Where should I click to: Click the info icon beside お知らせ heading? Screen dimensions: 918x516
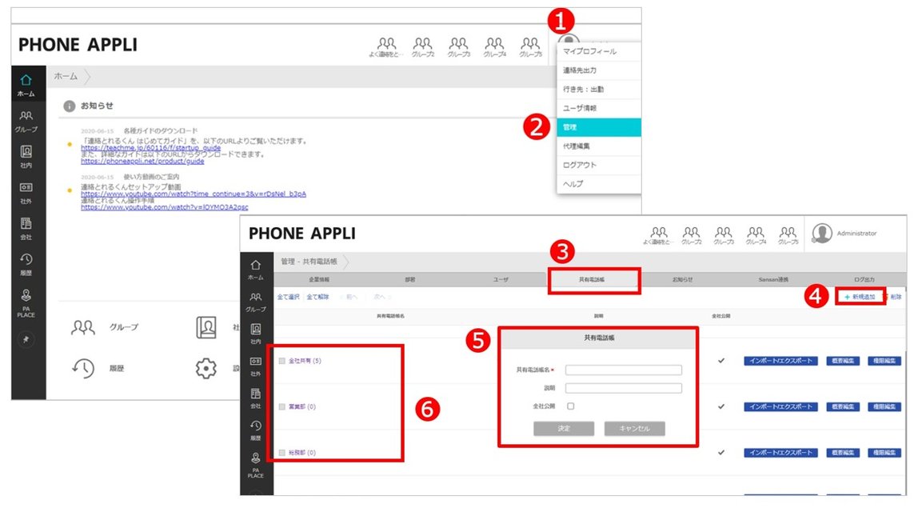69,106
